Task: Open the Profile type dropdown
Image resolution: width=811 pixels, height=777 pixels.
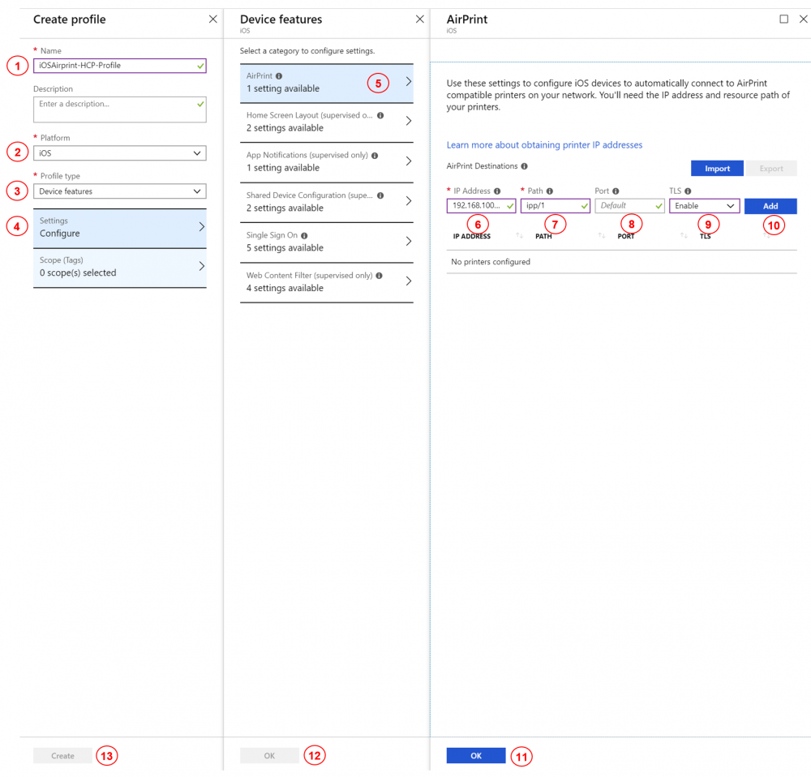Action: pos(120,191)
